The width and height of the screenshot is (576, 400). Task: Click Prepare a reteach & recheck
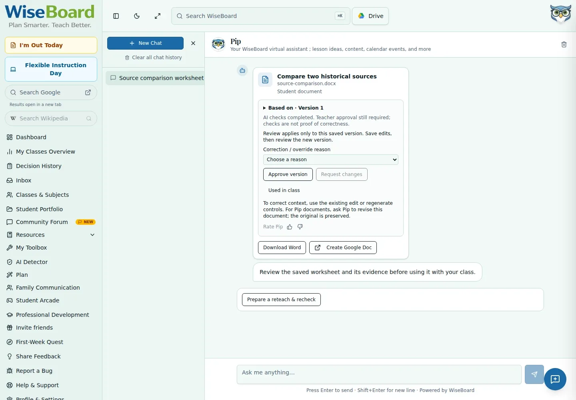pos(281,300)
